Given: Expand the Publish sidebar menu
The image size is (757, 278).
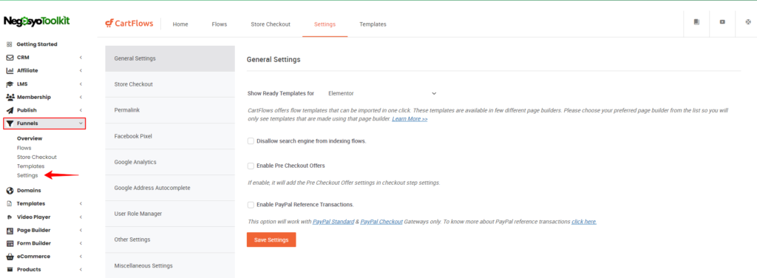Looking at the screenshot, I should click(x=81, y=110).
